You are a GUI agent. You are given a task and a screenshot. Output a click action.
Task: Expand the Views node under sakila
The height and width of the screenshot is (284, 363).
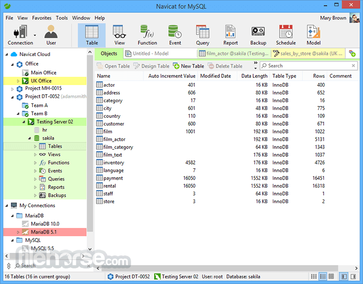point(35,155)
